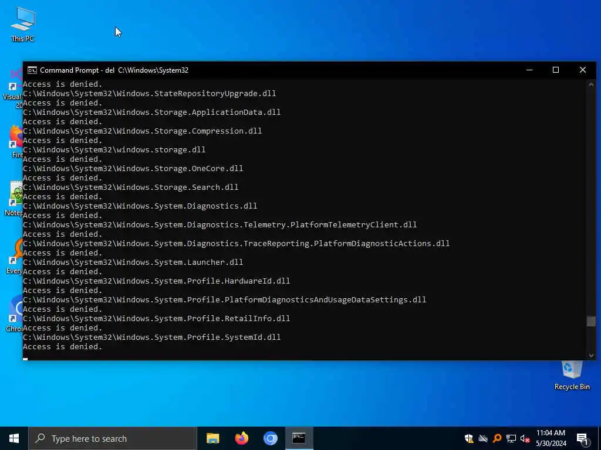This screenshot has width=601, height=450.
Task: Select the partly hidden Chrome desktop shortcut
Action: [x=15, y=314]
